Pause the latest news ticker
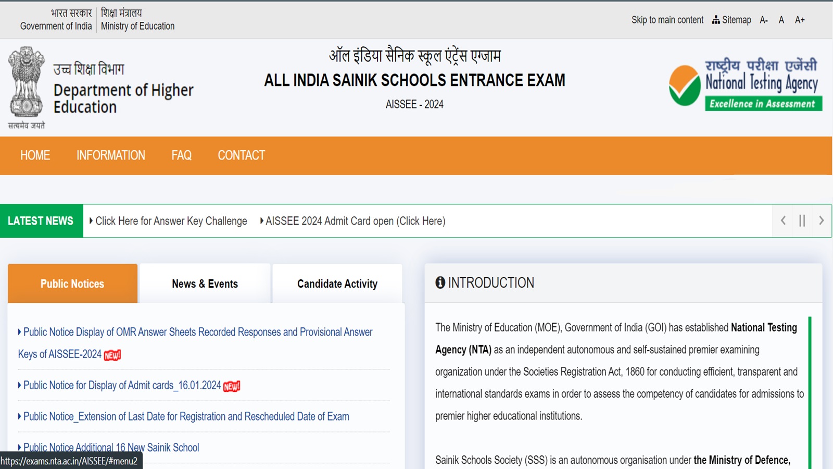Screen dimensions: 833x469 (802, 221)
